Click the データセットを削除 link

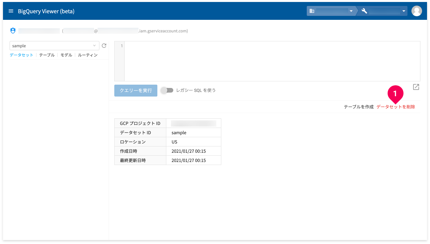click(396, 107)
